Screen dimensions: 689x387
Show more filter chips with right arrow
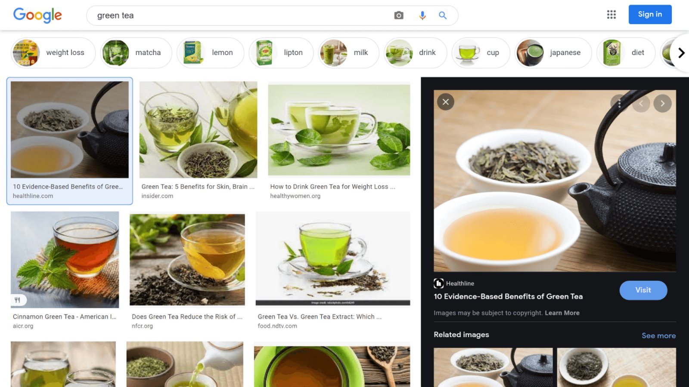[681, 53]
